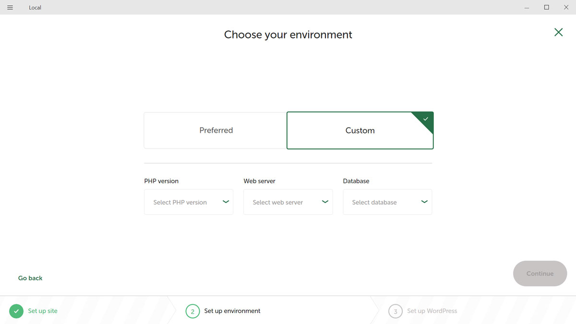
Task: Click the step 2 circle icon
Action: click(192, 312)
